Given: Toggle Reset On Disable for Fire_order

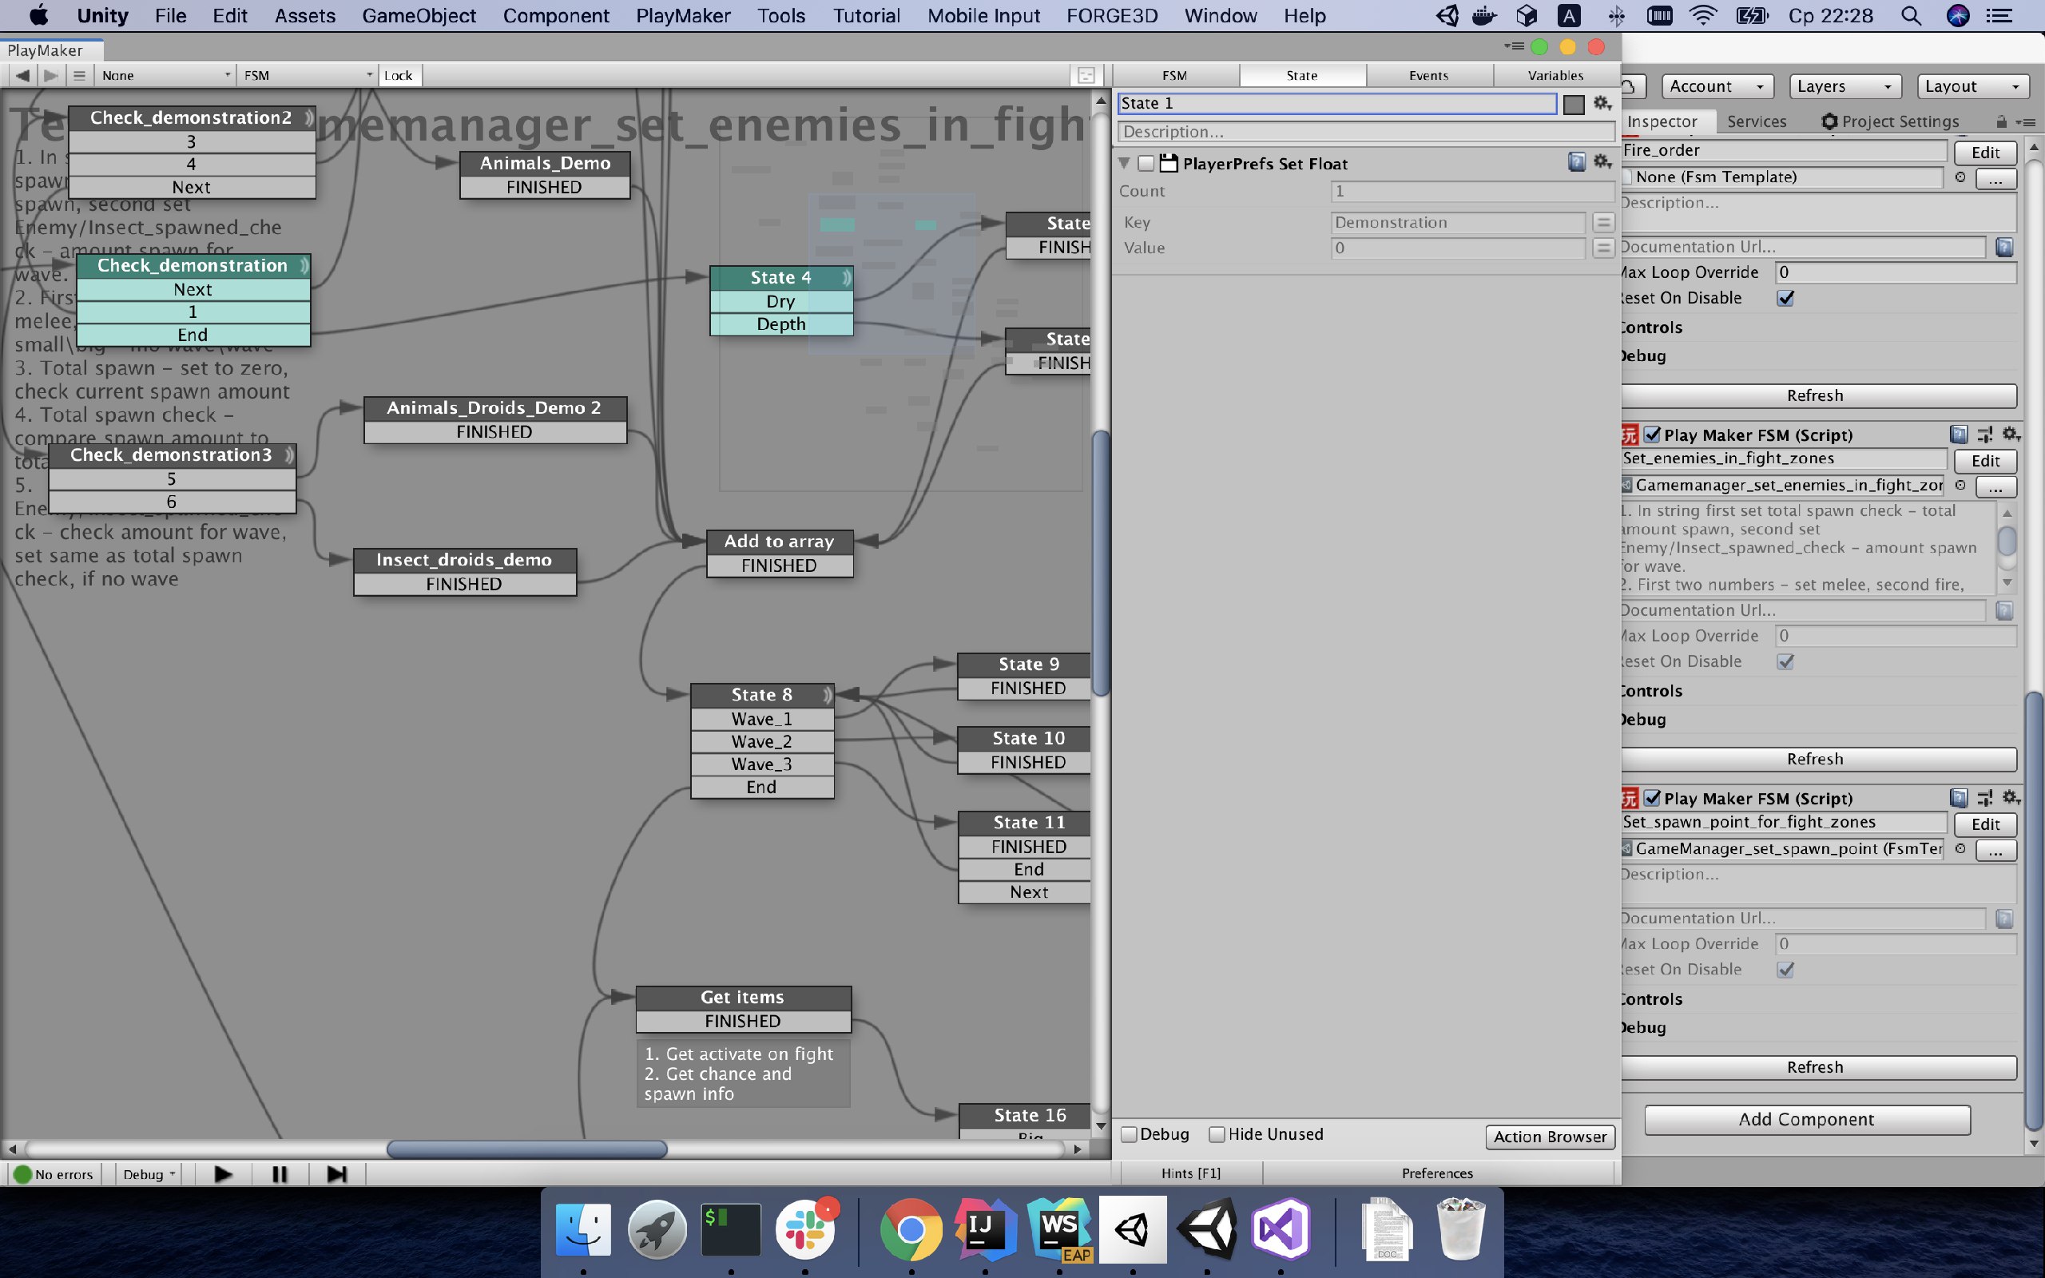Looking at the screenshot, I should (x=1785, y=299).
